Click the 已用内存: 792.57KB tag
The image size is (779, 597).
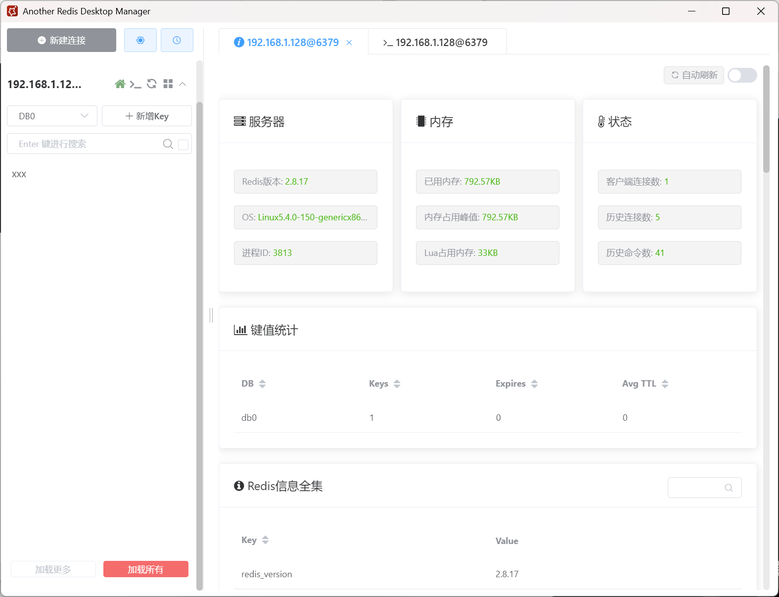pos(488,182)
